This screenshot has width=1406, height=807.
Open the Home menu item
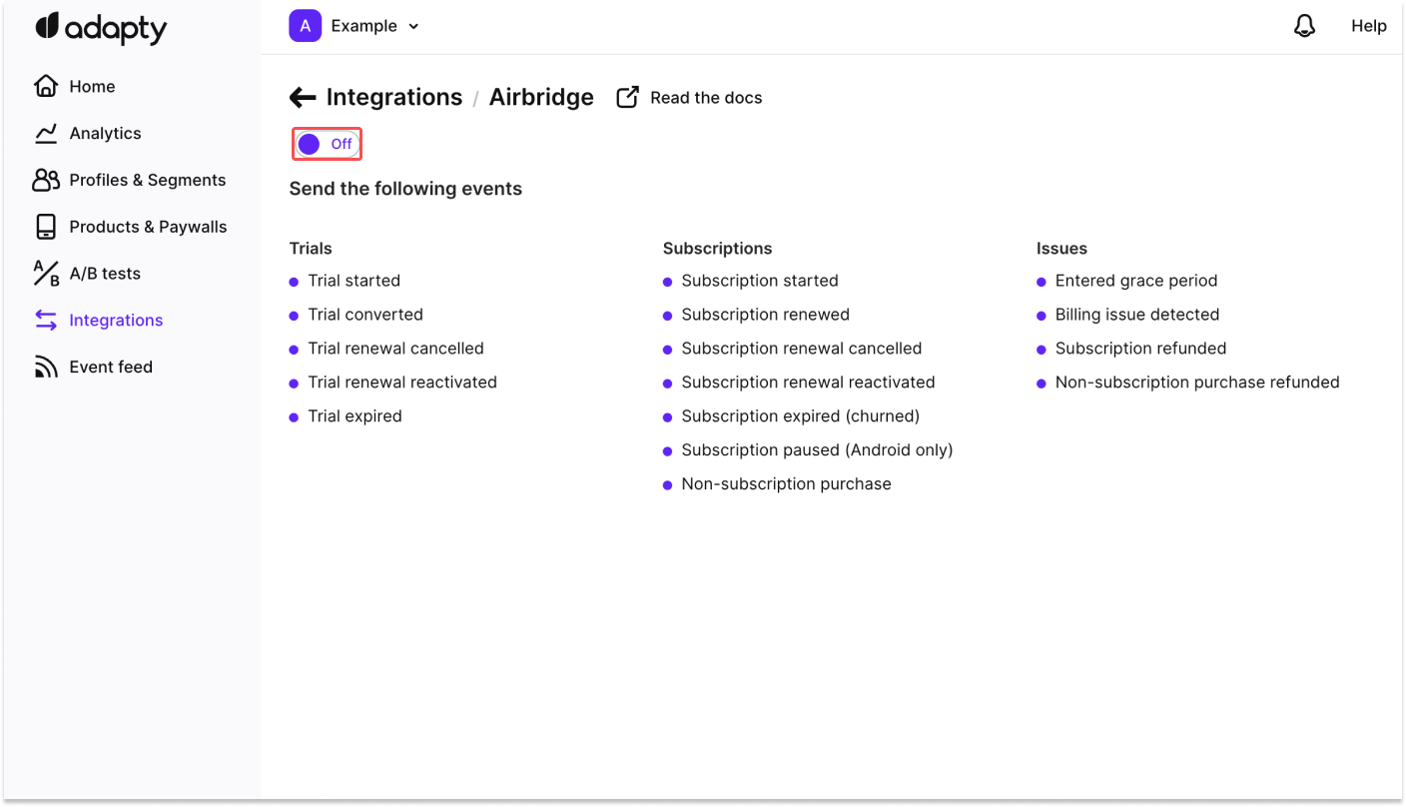coord(92,87)
